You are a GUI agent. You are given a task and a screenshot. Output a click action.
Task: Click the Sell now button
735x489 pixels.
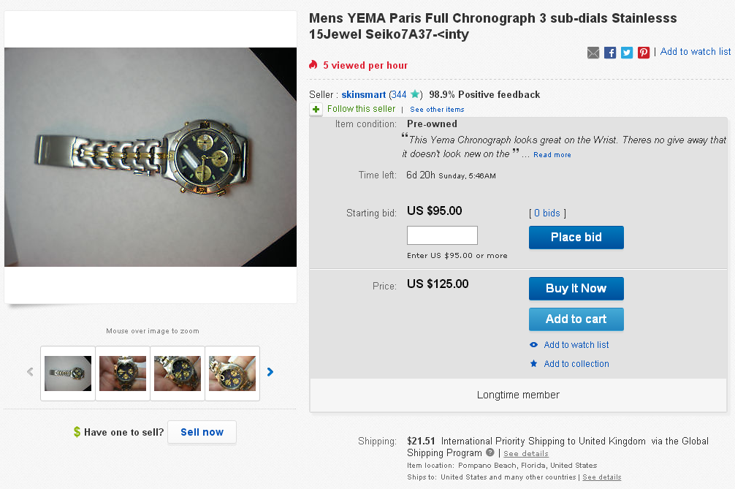tap(202, 432)
